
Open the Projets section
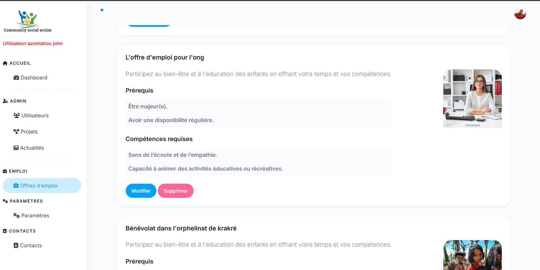29,132
